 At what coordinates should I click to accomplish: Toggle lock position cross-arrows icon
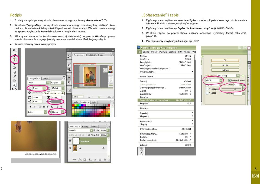(86, 135)
